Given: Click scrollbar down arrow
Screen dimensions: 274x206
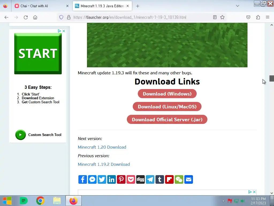Looking at the screenshot, I should [272, 193].
